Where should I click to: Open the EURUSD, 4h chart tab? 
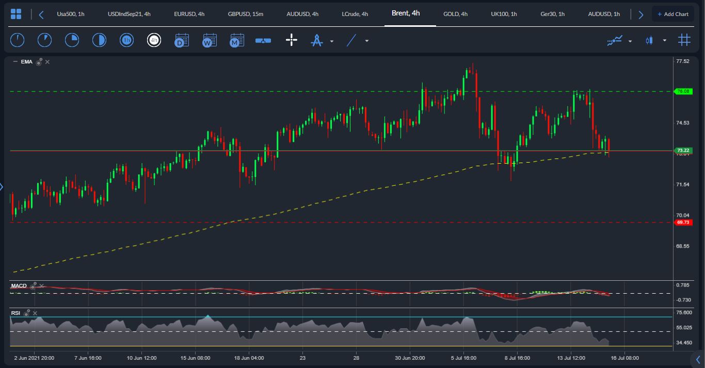coord(189,14)
